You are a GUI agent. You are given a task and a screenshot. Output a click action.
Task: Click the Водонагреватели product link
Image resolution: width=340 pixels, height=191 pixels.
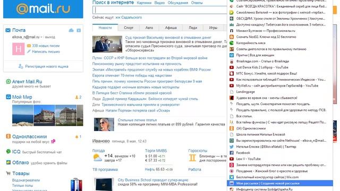pos(26,180)
